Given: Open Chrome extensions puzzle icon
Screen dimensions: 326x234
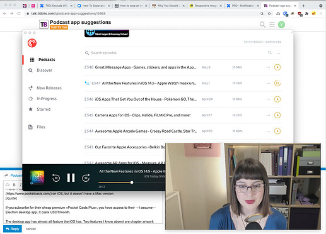Looking at the screenshot, I should click(306, 14).
